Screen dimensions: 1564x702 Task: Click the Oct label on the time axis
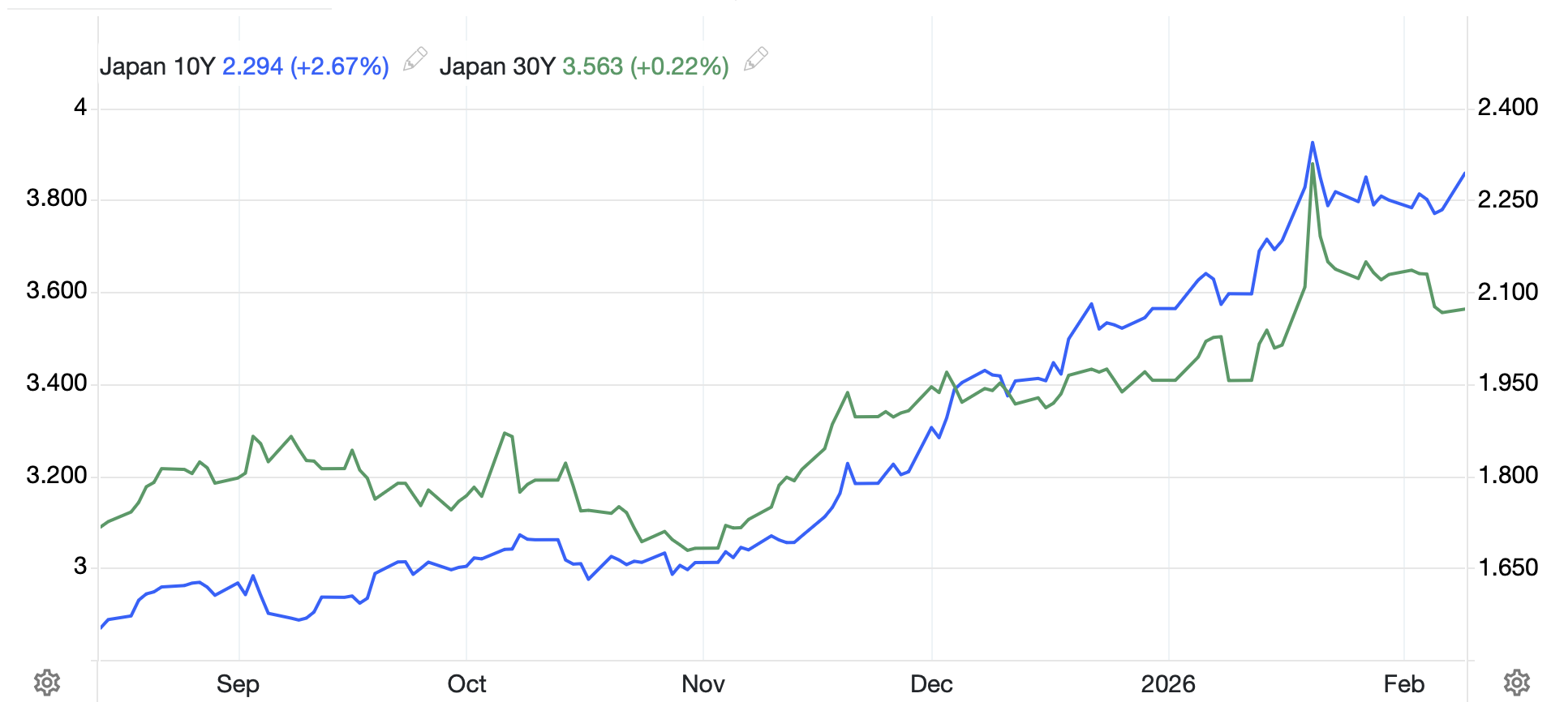[x=466, y=684]
